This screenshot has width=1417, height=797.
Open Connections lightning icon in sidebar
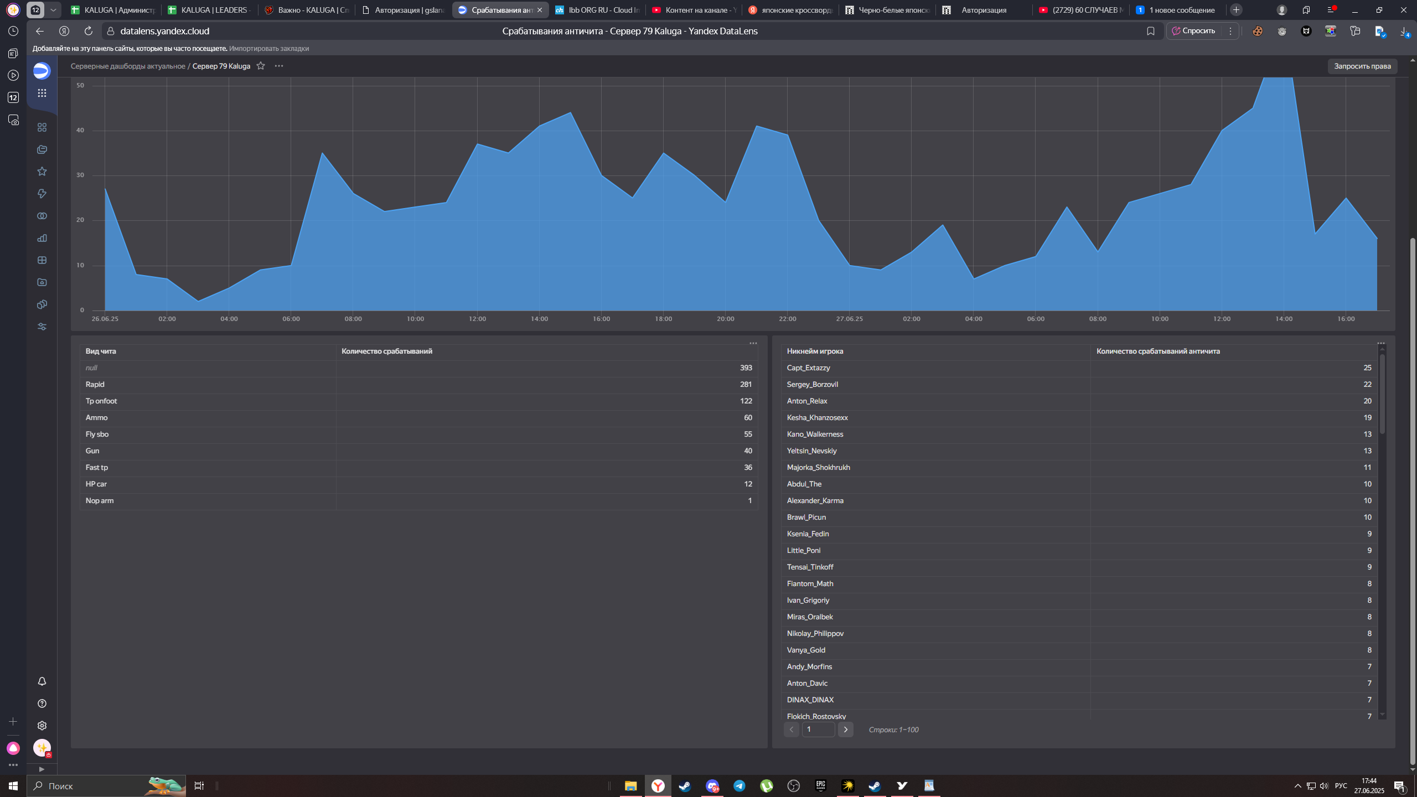click(x=42, y=194)
